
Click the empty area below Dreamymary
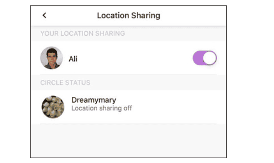tap(128, 140)
